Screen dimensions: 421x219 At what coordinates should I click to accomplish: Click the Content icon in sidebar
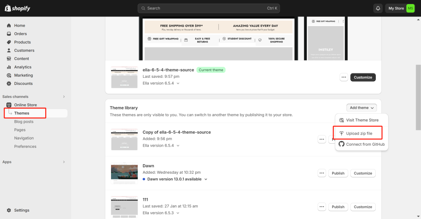click(x=9, y=58)
